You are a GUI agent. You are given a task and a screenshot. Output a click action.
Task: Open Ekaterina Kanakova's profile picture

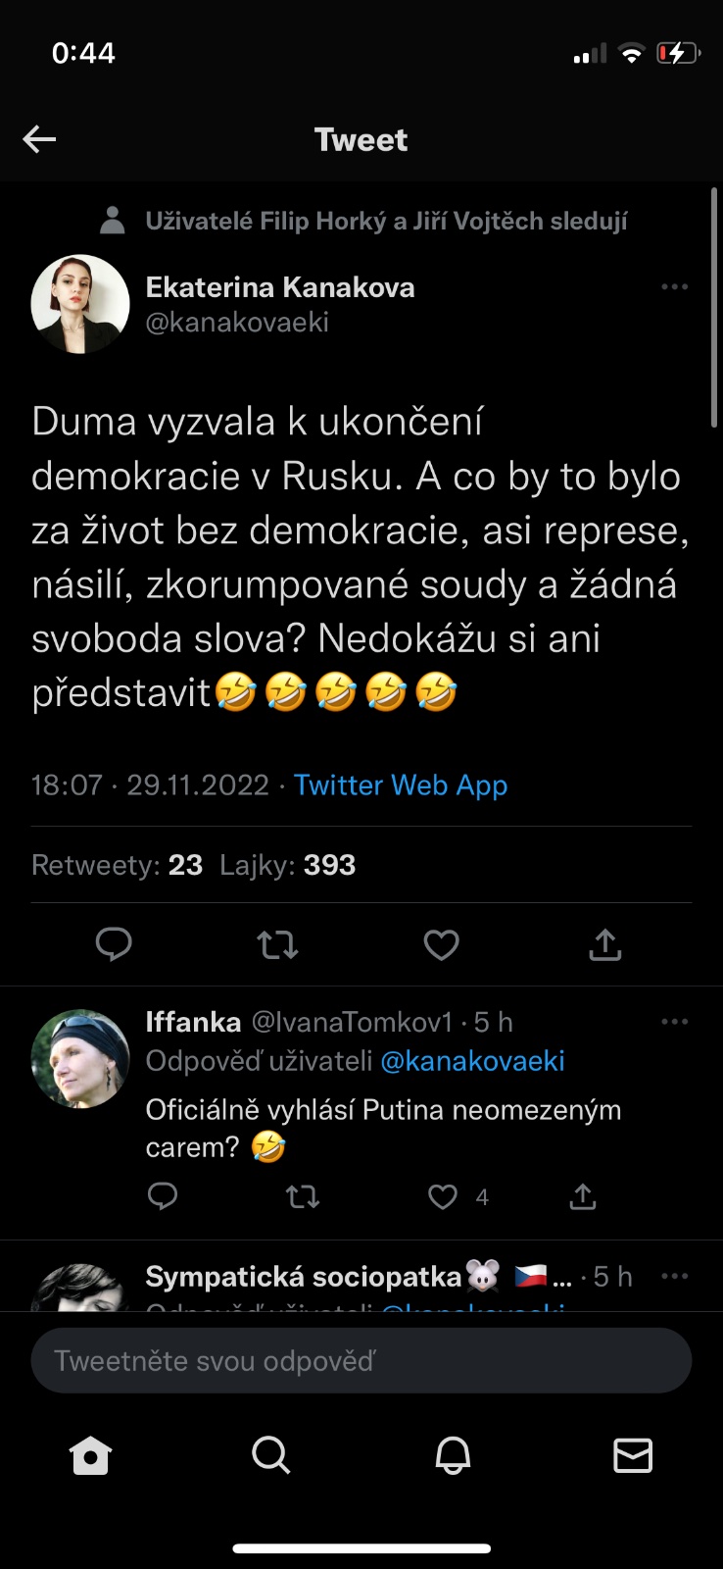pos(80,304)
